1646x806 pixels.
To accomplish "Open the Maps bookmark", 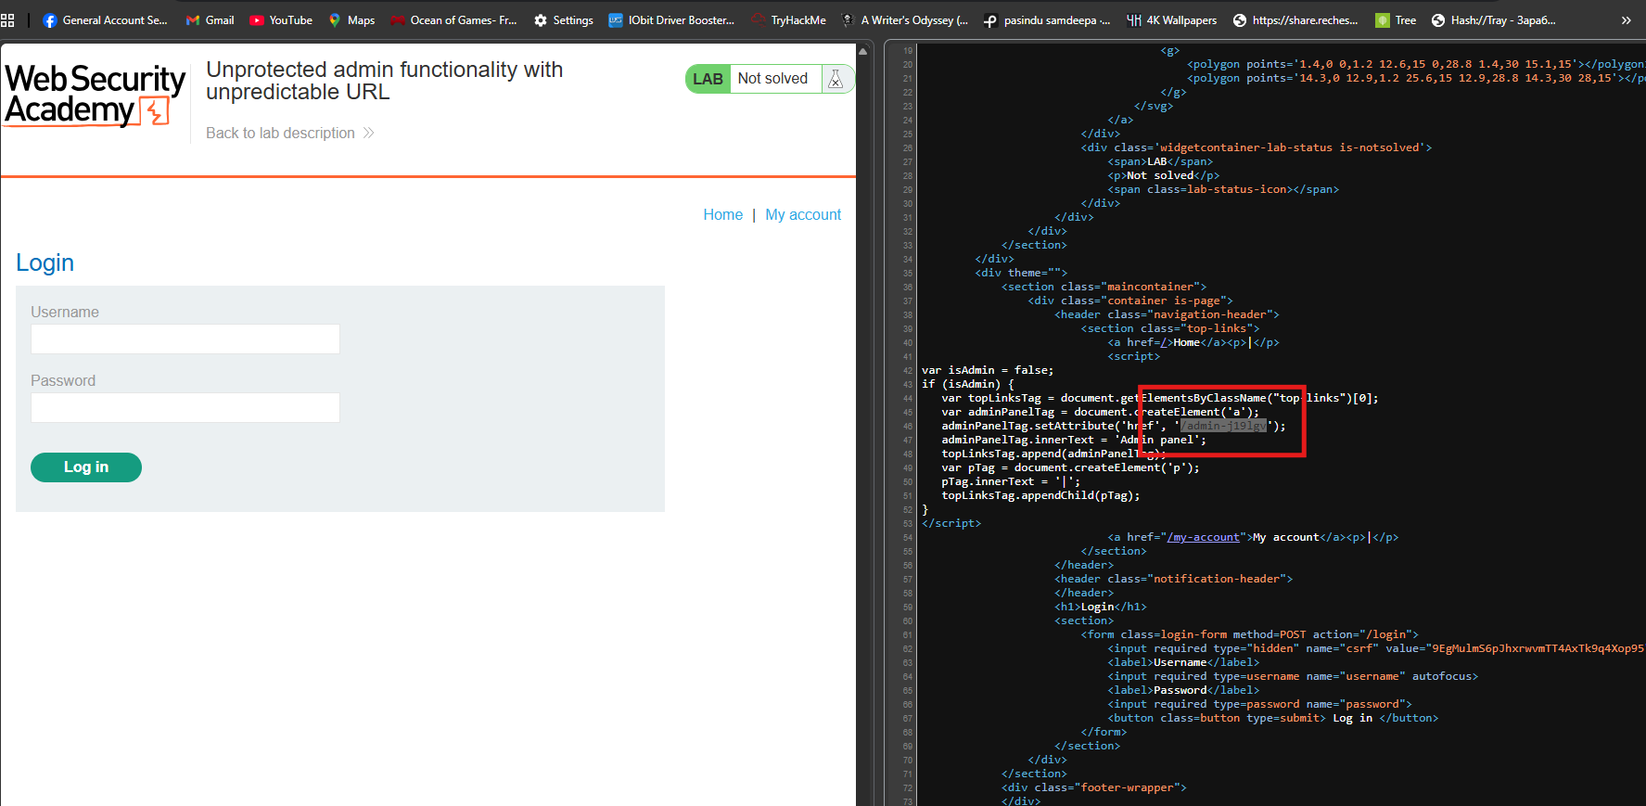I will coord(351,19).
